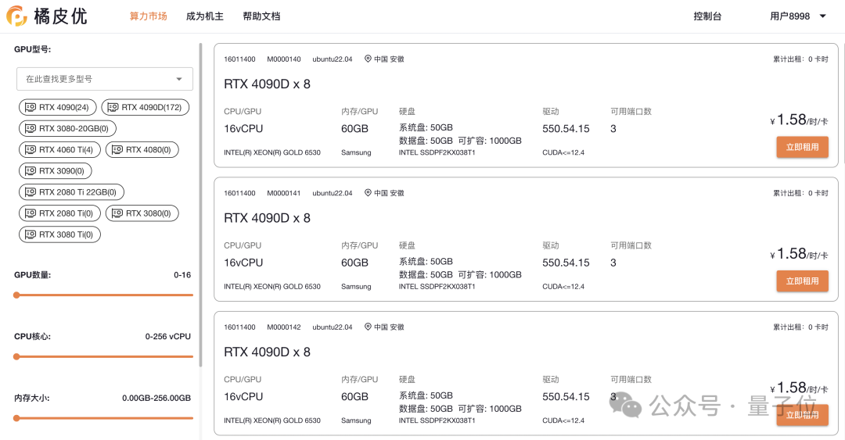Open 帮助文档 in the navigation

pos(261,16)
